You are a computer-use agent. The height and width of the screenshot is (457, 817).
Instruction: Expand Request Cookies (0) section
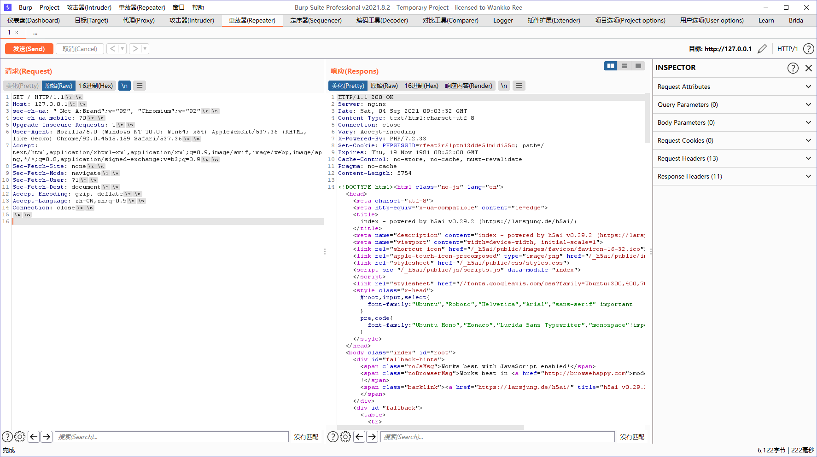coord(735,140)
